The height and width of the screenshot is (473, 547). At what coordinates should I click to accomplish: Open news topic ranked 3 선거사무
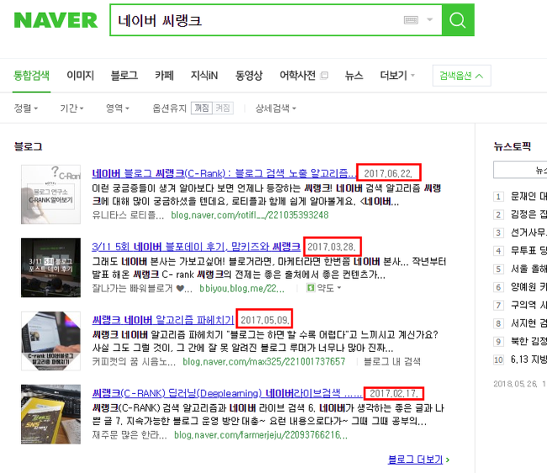coord(528,232)
